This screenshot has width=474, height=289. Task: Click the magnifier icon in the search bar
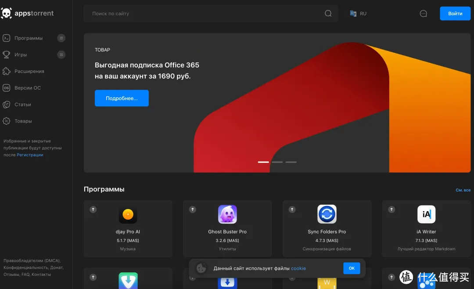(x=328, y=13)
